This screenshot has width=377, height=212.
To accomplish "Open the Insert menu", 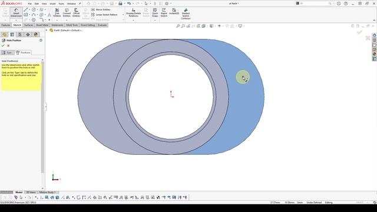I will coord(52,4).
